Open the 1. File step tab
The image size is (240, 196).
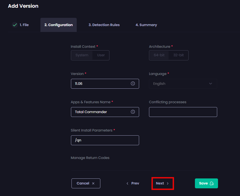24,25
